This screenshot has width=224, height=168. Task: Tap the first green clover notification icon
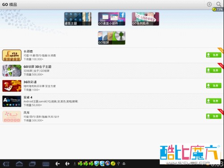(x=80, y=164)
